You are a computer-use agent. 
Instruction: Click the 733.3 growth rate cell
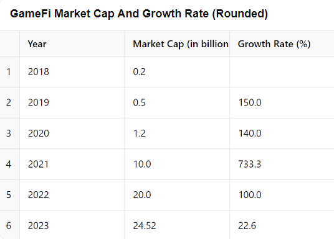click(282, 165)
